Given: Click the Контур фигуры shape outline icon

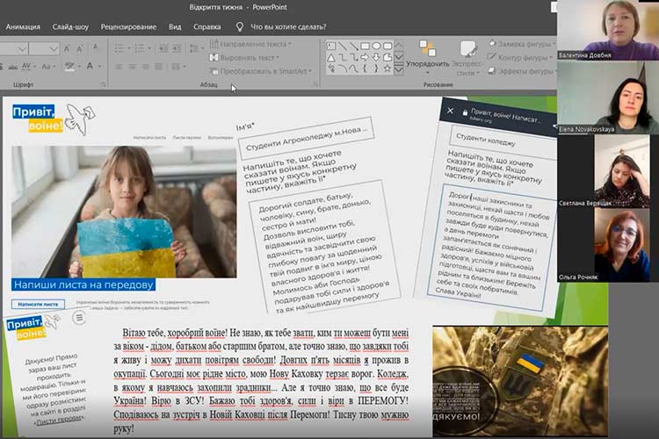Looking at the screenshot, I should [x=490, y=58].
